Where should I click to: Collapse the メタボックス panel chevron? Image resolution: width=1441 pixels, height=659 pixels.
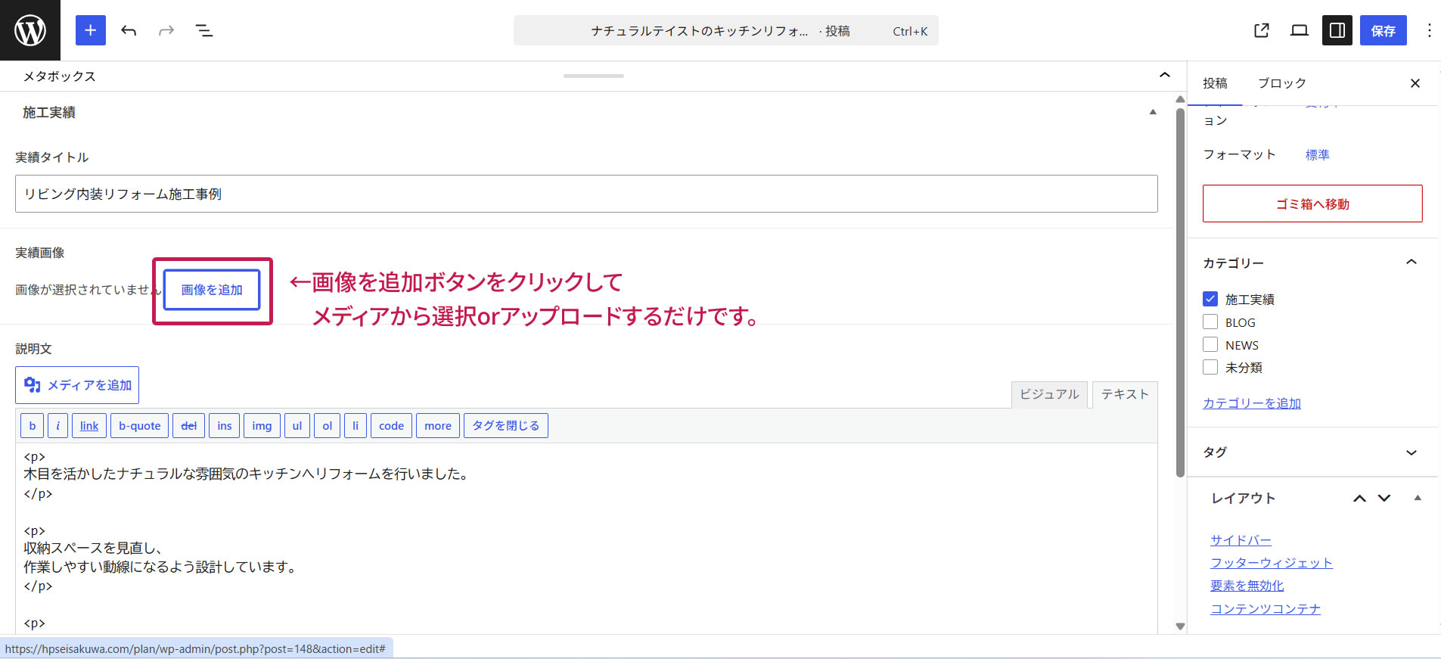point(1165,75)
